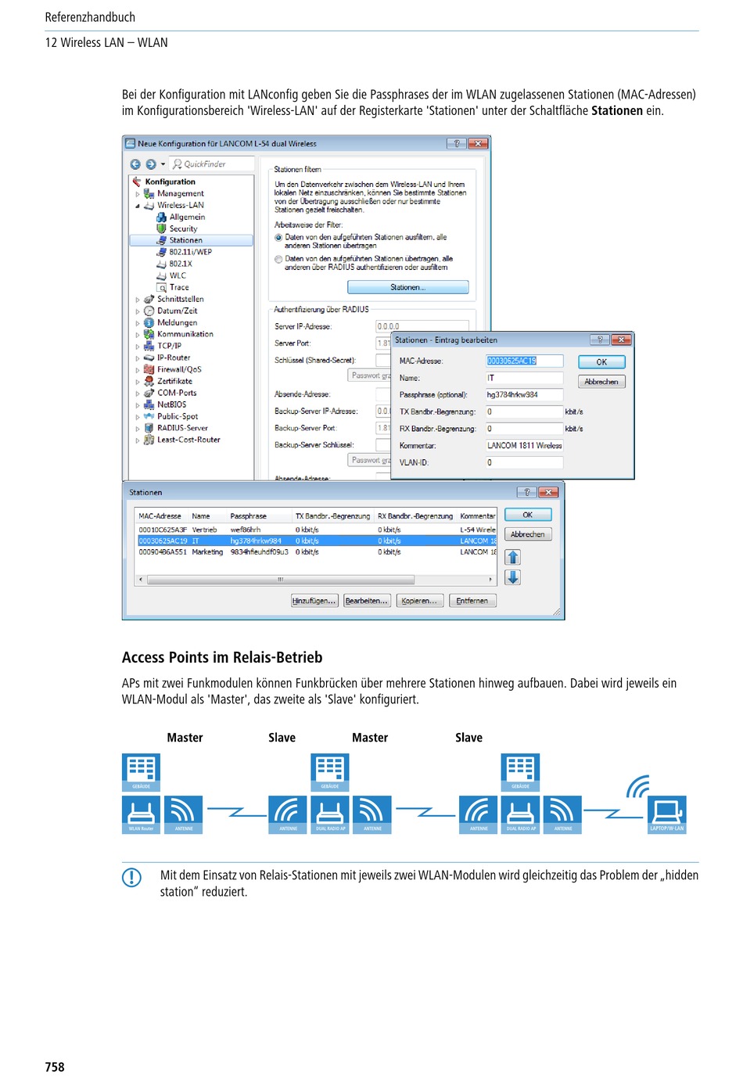Move selected station up with blue arrow
The height and width of the screenshot is (1078, 743).
pyautogui.click(x=513, y=557)
